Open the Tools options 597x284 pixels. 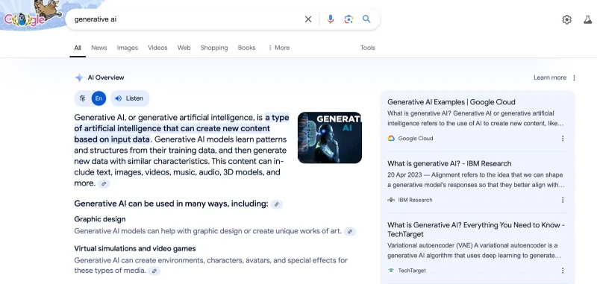[x=367, y=48]
